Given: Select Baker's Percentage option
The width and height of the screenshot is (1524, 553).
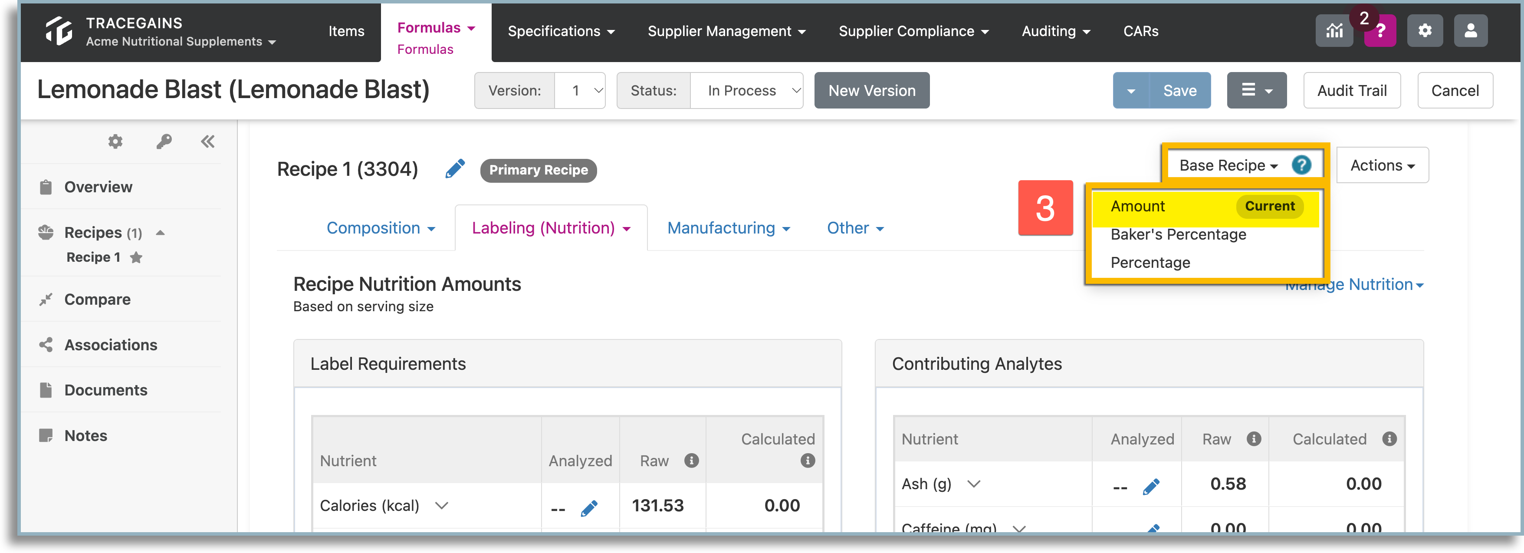Looking at the screenshot, I should click(1178, 234).
